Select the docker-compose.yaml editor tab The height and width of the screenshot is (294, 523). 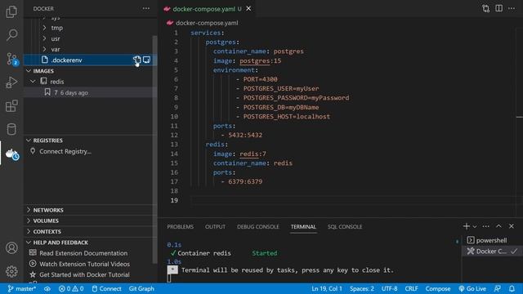pyautogui.click(x=207, y=9)
